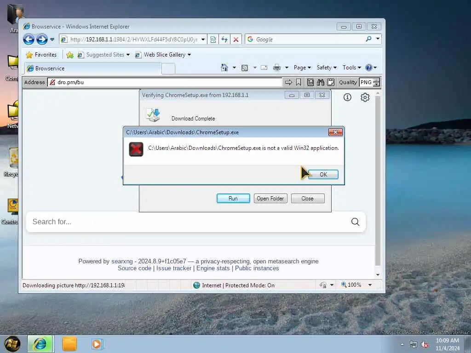Open the Tools menu
The image size is (471, 353).
pos(352,68)
